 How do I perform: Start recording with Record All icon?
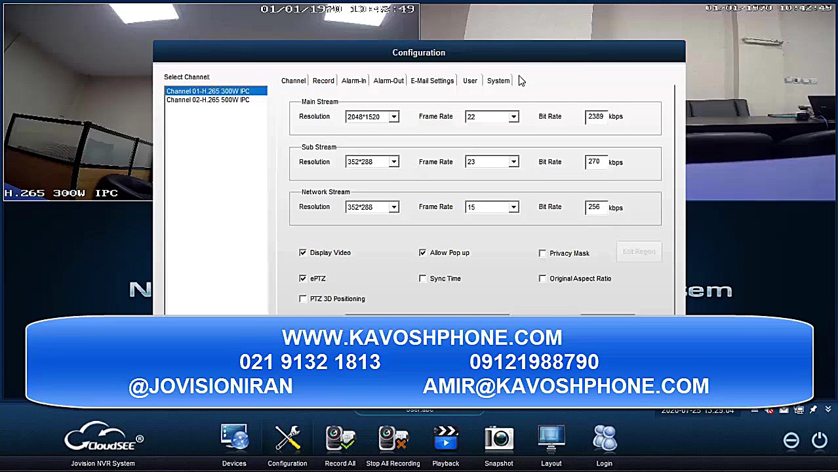click(x=340, y=439)
